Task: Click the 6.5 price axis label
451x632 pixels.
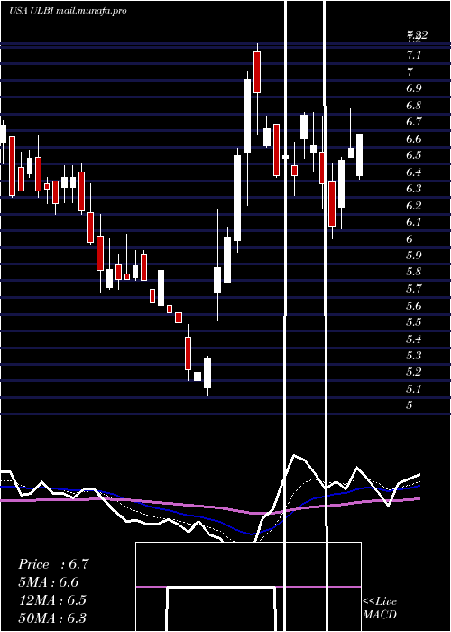Action: click(x=414, y=155)
